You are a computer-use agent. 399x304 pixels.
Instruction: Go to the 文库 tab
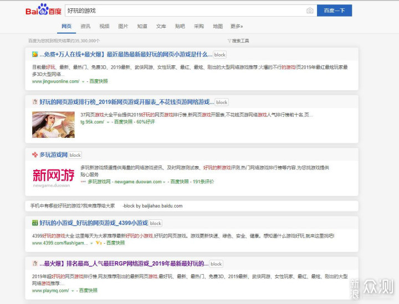pos(161,26)
